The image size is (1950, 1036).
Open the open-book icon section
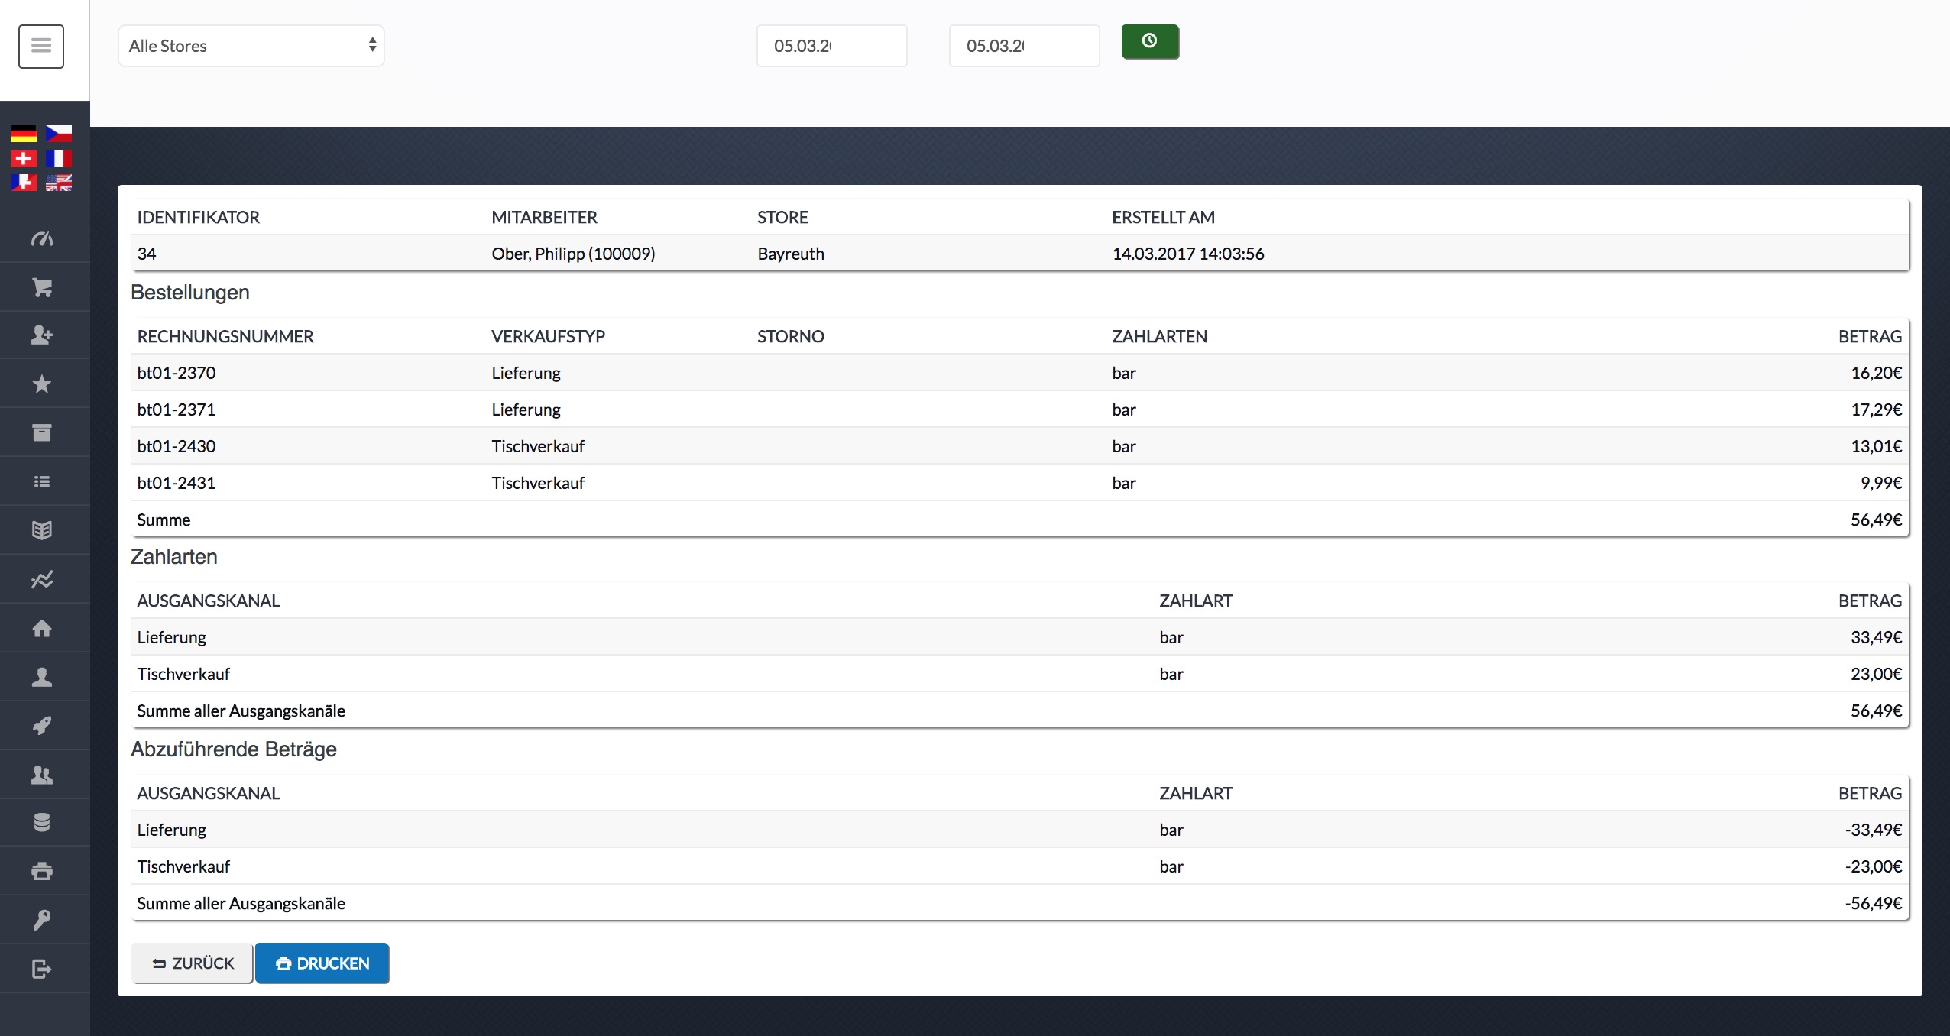point(42,530)
